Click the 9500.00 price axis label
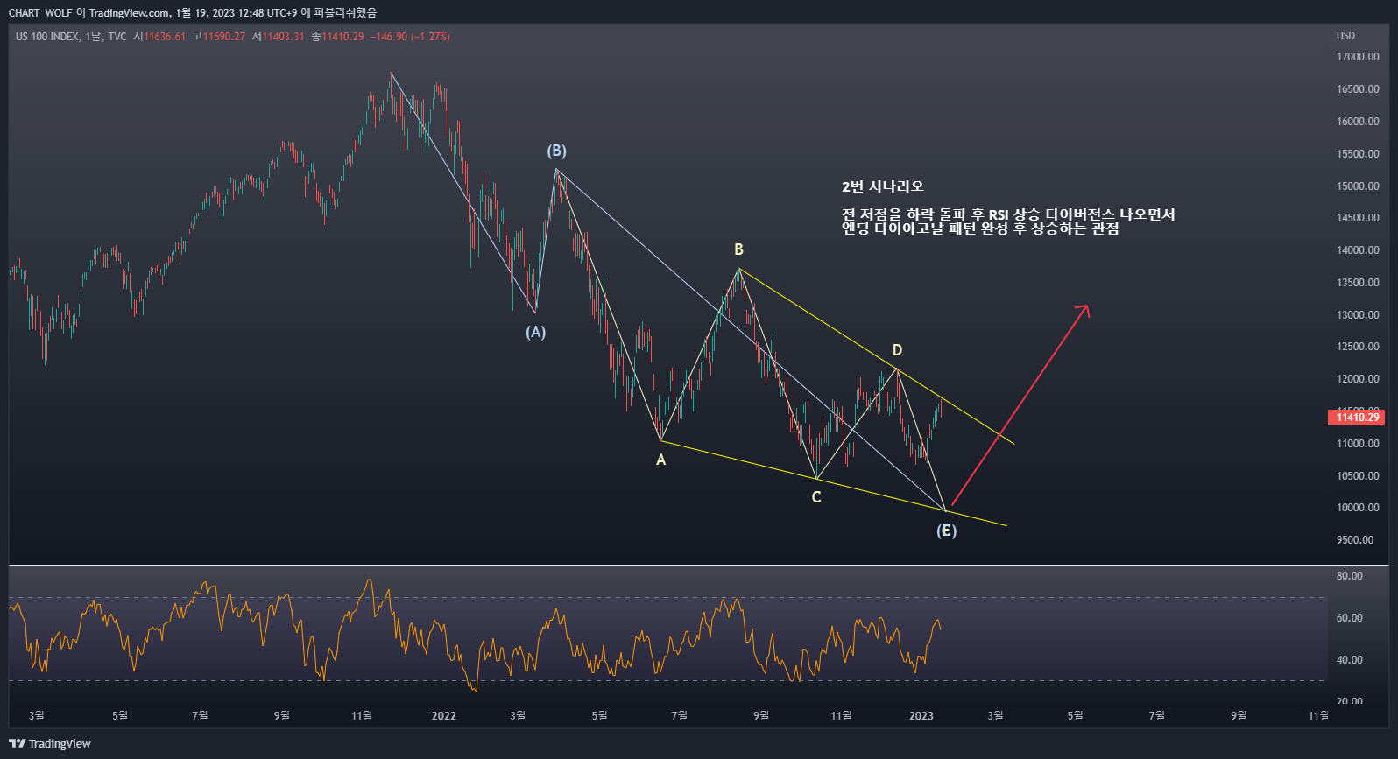This screenshot has width=1398, height=759. tap(1355, 540)
